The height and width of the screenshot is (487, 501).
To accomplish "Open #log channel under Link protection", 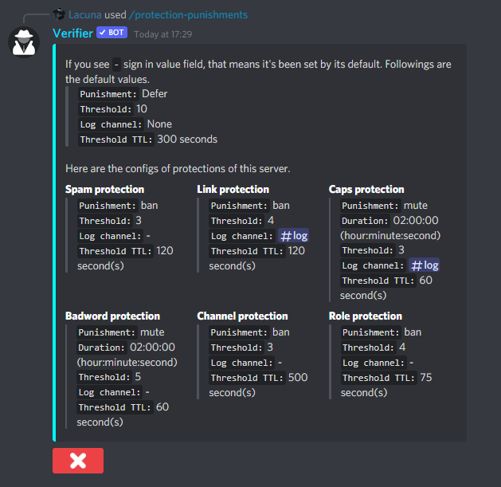I will tap(294, 236).
